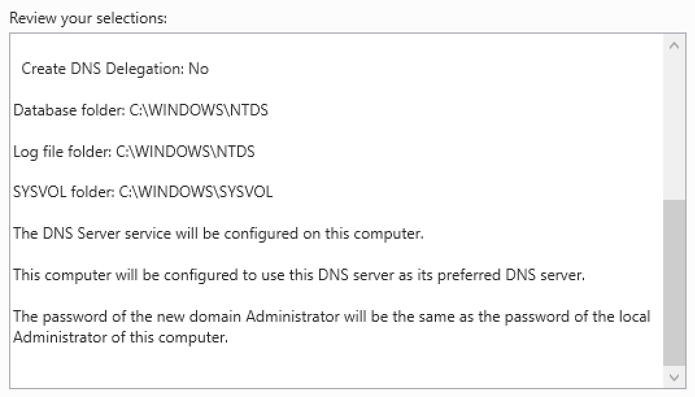The height and width of the screenshot is (397, 695).
Task: Click the line starting 'The password of the new domain'
Action: [331, 317]
